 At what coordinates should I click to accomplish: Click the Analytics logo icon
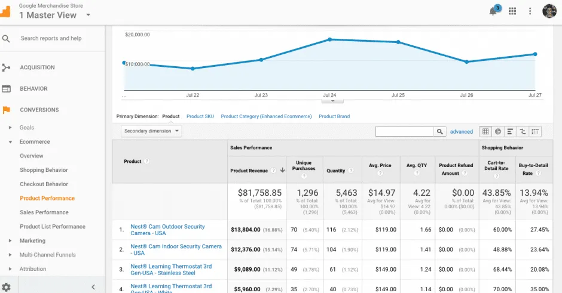coord(5,12)
